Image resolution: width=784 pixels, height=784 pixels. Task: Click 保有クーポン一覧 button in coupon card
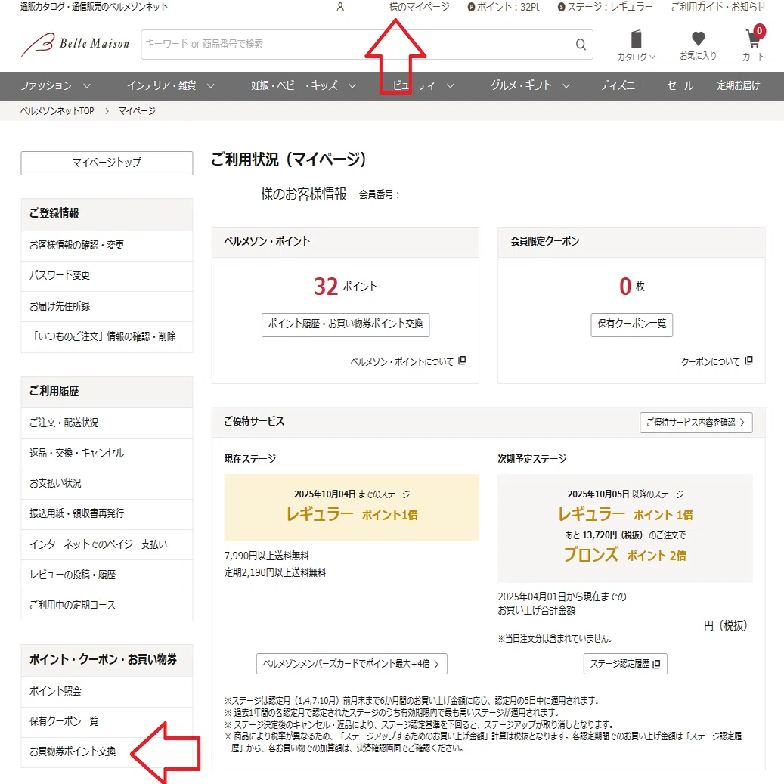[x=631, y=324]
